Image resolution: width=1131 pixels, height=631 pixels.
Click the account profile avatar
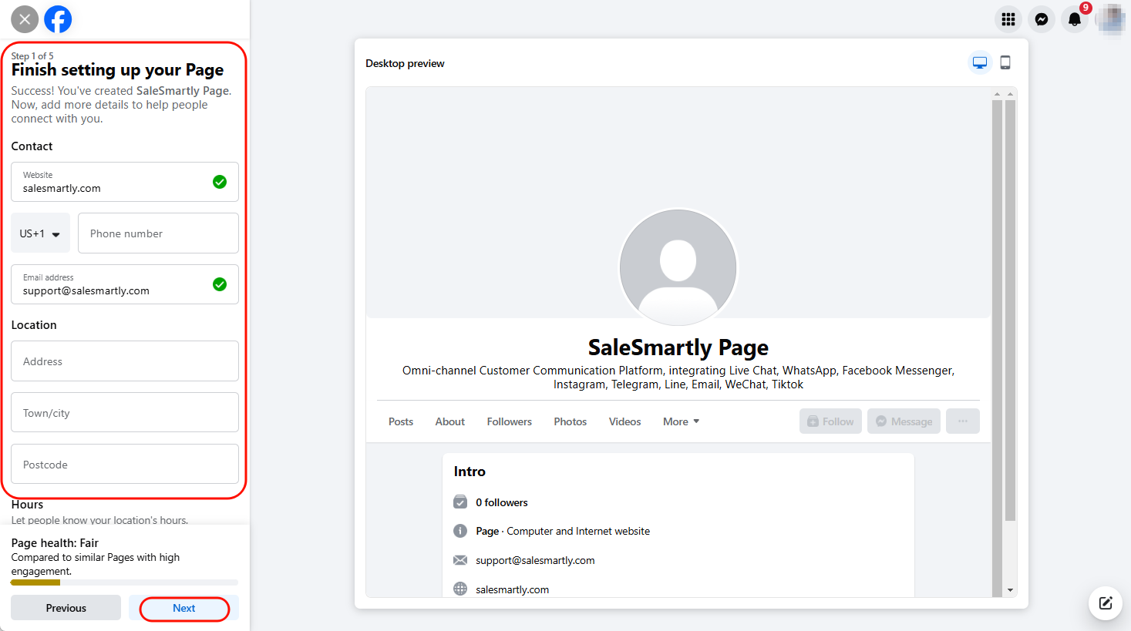(1110, 19)
